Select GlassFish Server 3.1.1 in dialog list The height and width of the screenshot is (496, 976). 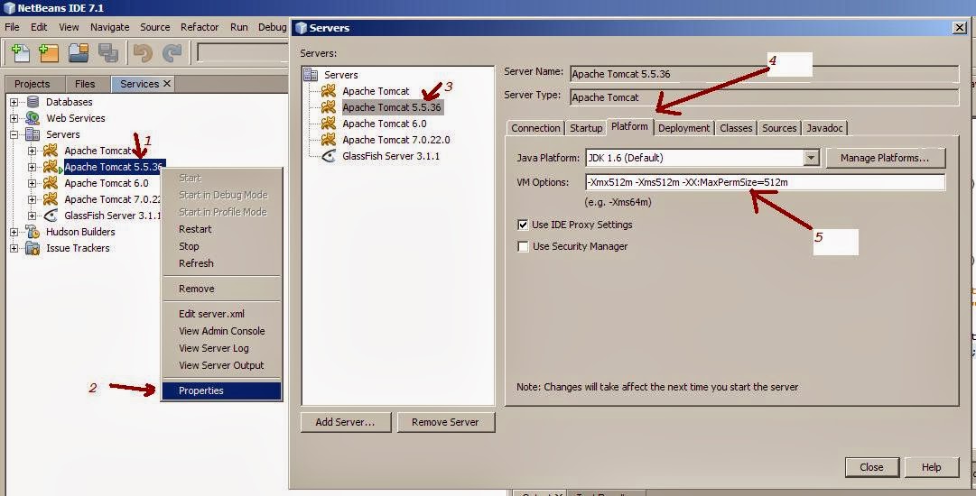[x=391, y=156]
